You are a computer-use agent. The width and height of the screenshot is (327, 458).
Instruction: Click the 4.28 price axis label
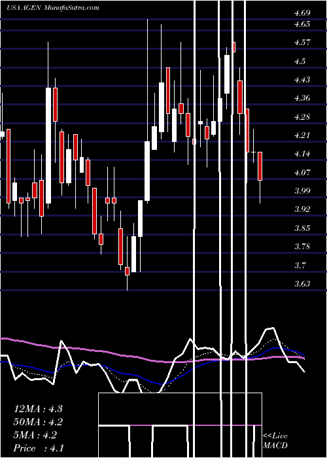point(302,117)
